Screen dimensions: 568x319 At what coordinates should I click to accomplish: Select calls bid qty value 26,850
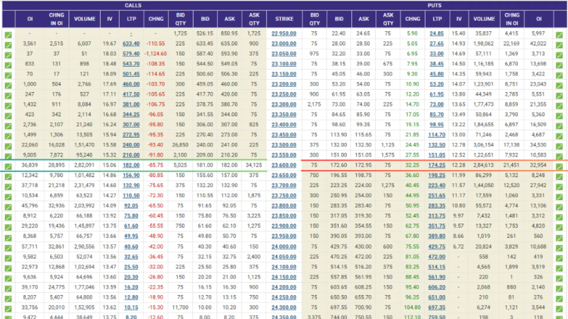180,145
